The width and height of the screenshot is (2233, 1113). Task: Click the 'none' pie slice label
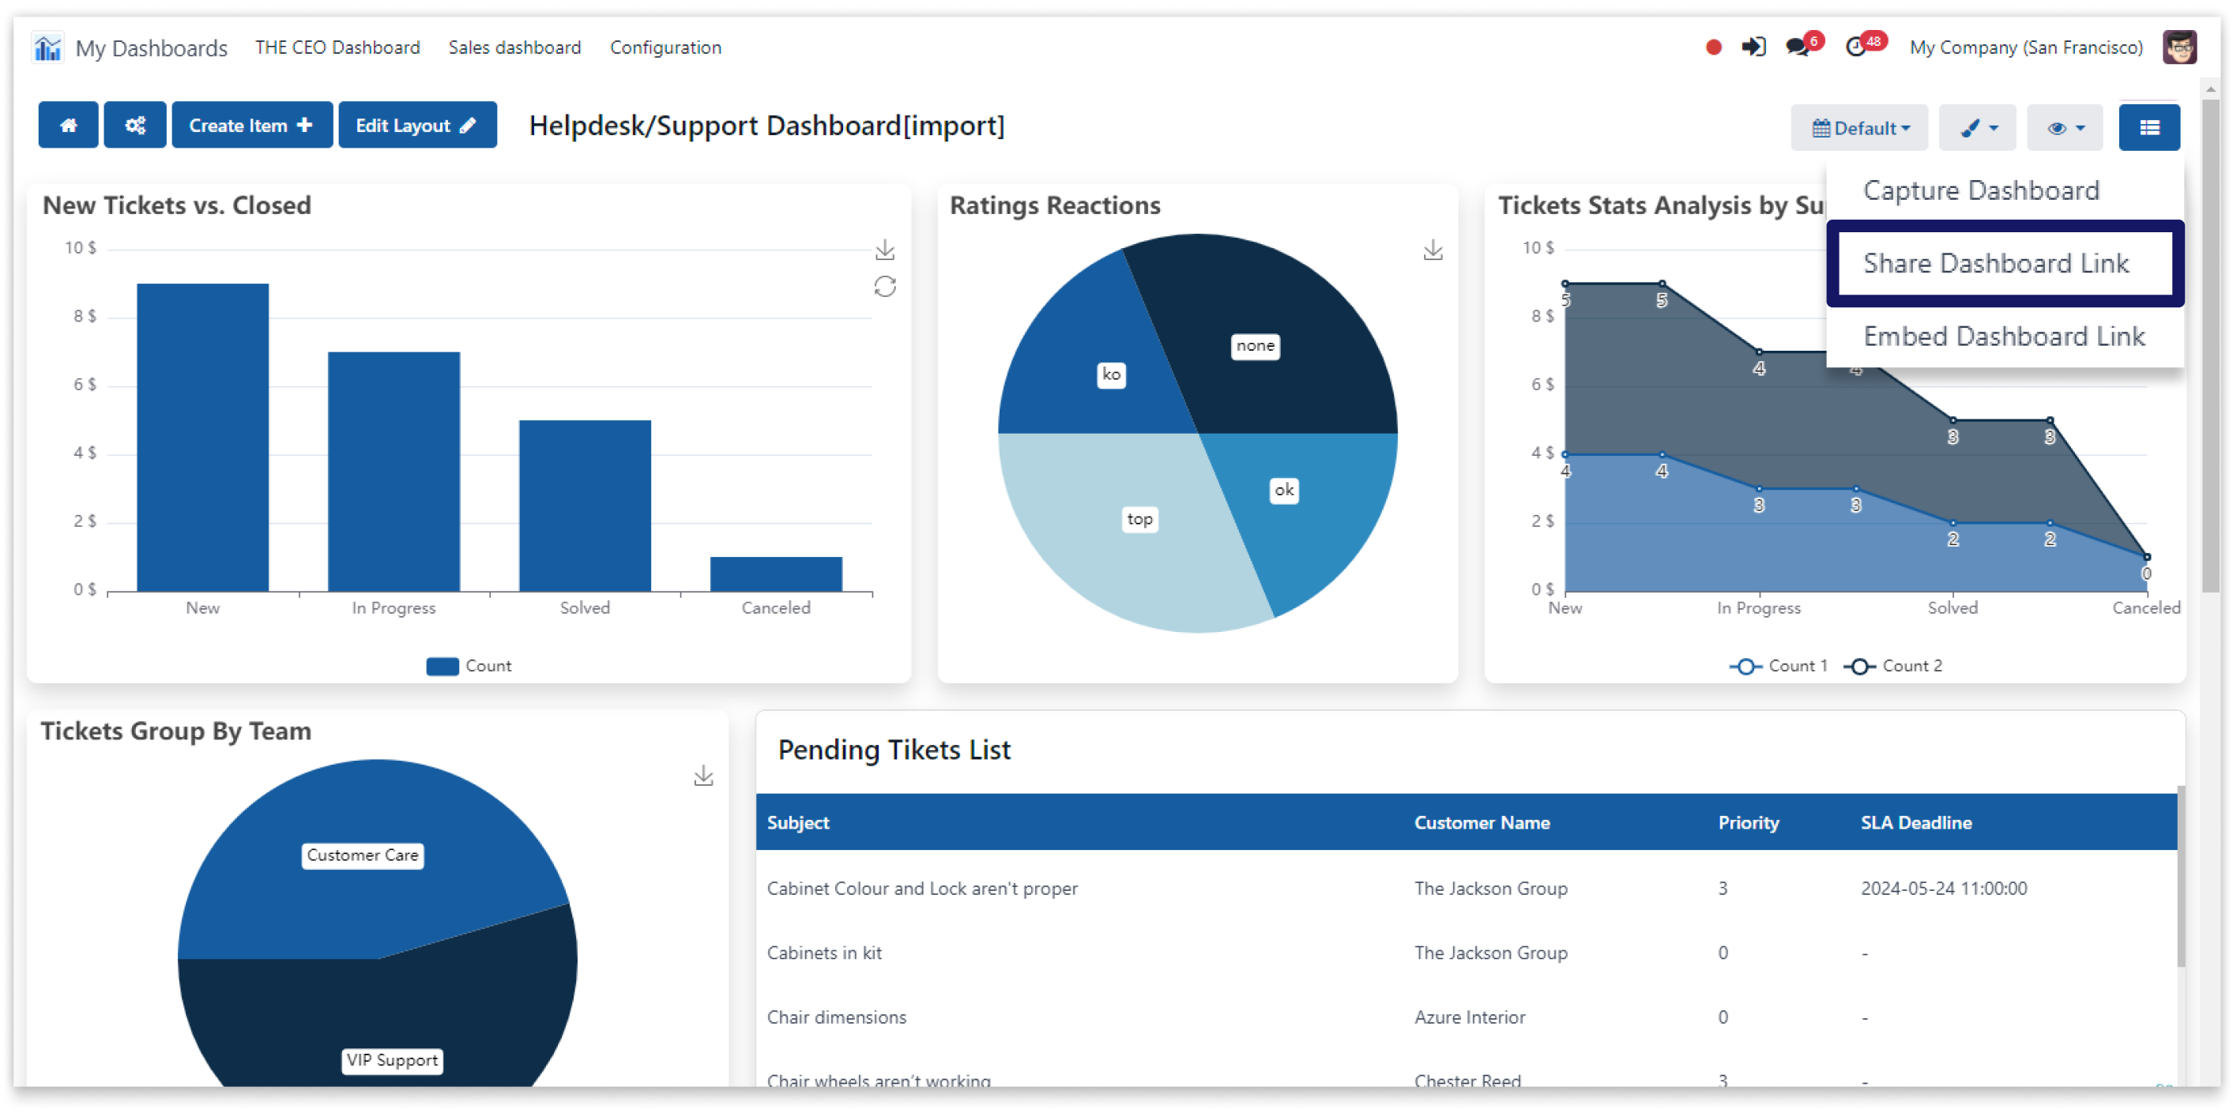[1256, 345]
